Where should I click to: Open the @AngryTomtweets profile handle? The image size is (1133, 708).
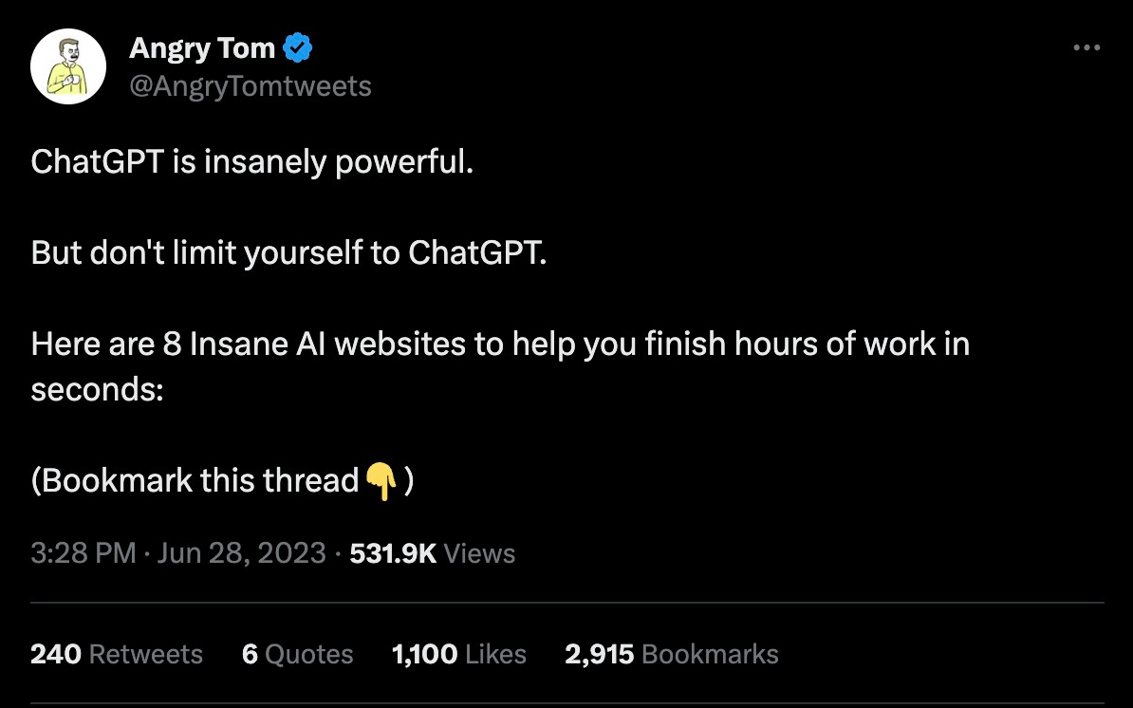(250, 85)
